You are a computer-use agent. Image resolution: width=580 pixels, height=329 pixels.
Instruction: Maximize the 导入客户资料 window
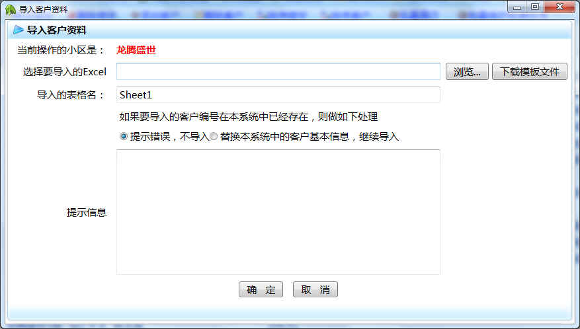point(534,7)
